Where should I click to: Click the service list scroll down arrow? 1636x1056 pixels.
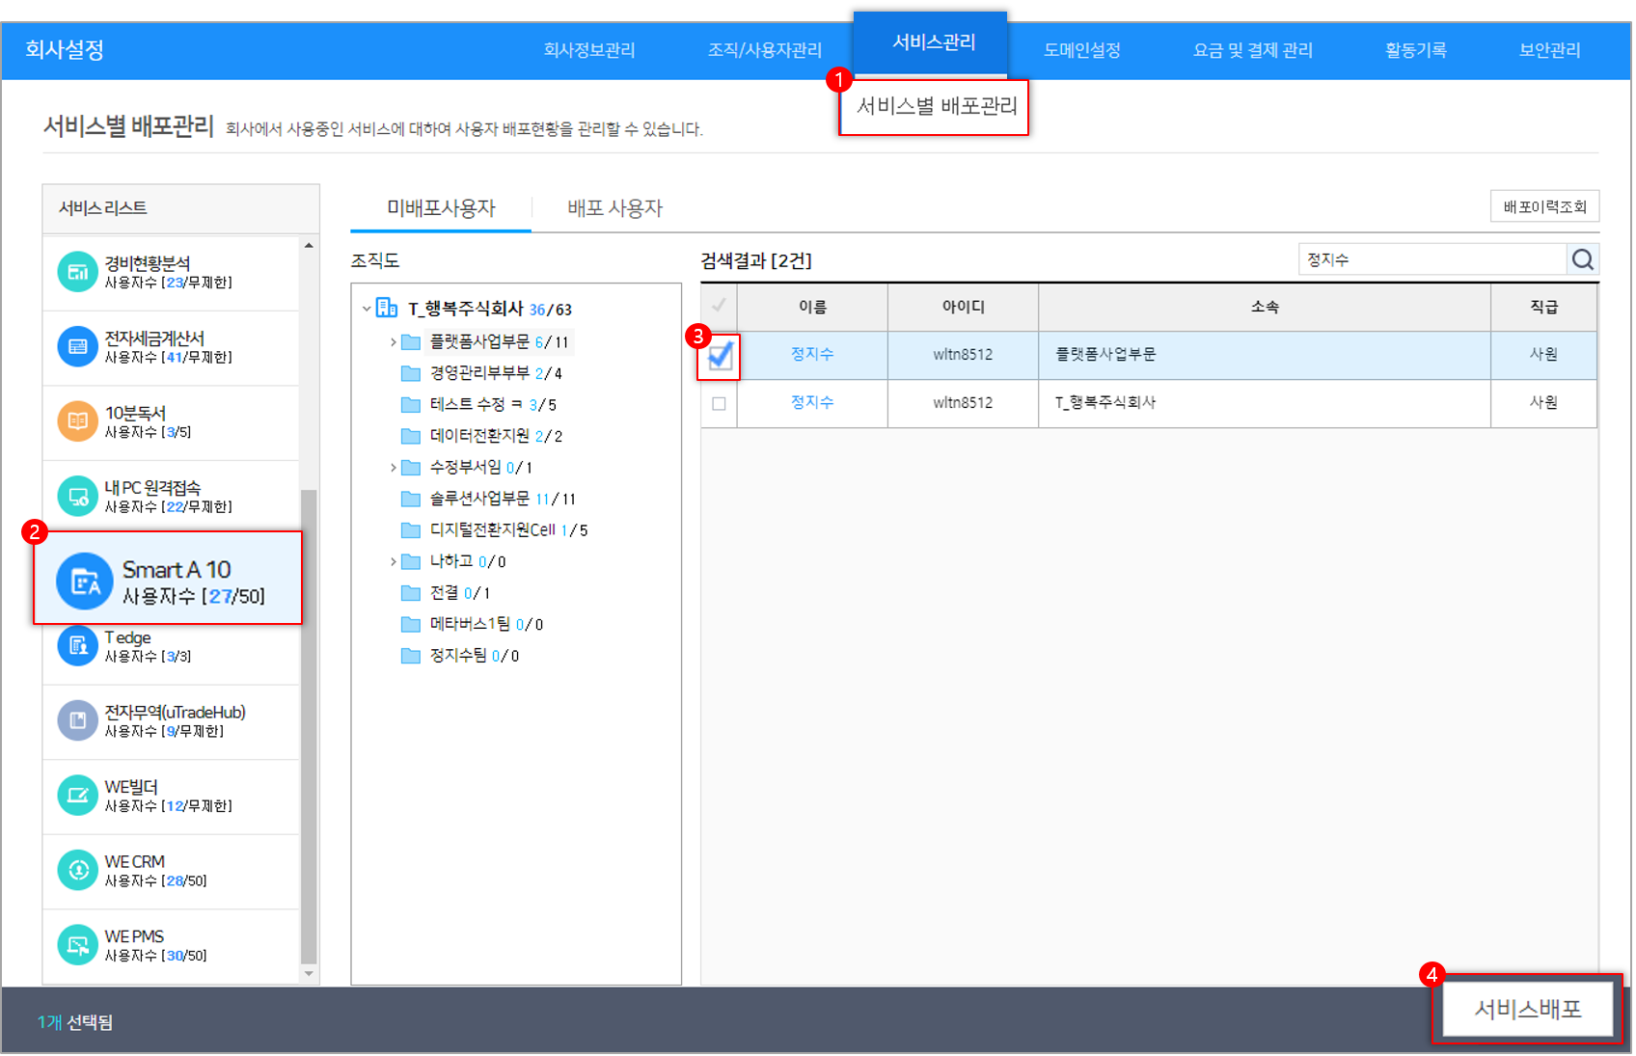tap(309, 974)
